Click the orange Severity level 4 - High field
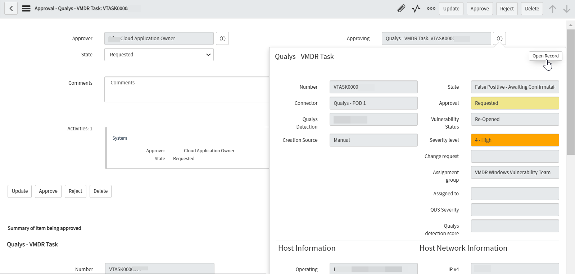The image size is (575, 274). [x=515, y=140]
